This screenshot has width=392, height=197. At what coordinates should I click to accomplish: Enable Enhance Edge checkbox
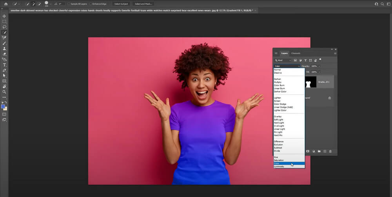[x=91, y=4]
